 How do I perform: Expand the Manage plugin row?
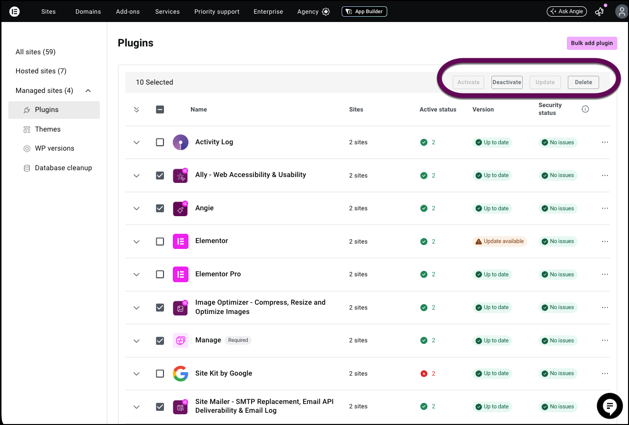[137, 340]
